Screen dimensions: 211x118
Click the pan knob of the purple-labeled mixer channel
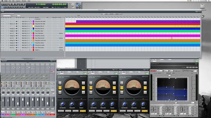click(x=3, y=92)
